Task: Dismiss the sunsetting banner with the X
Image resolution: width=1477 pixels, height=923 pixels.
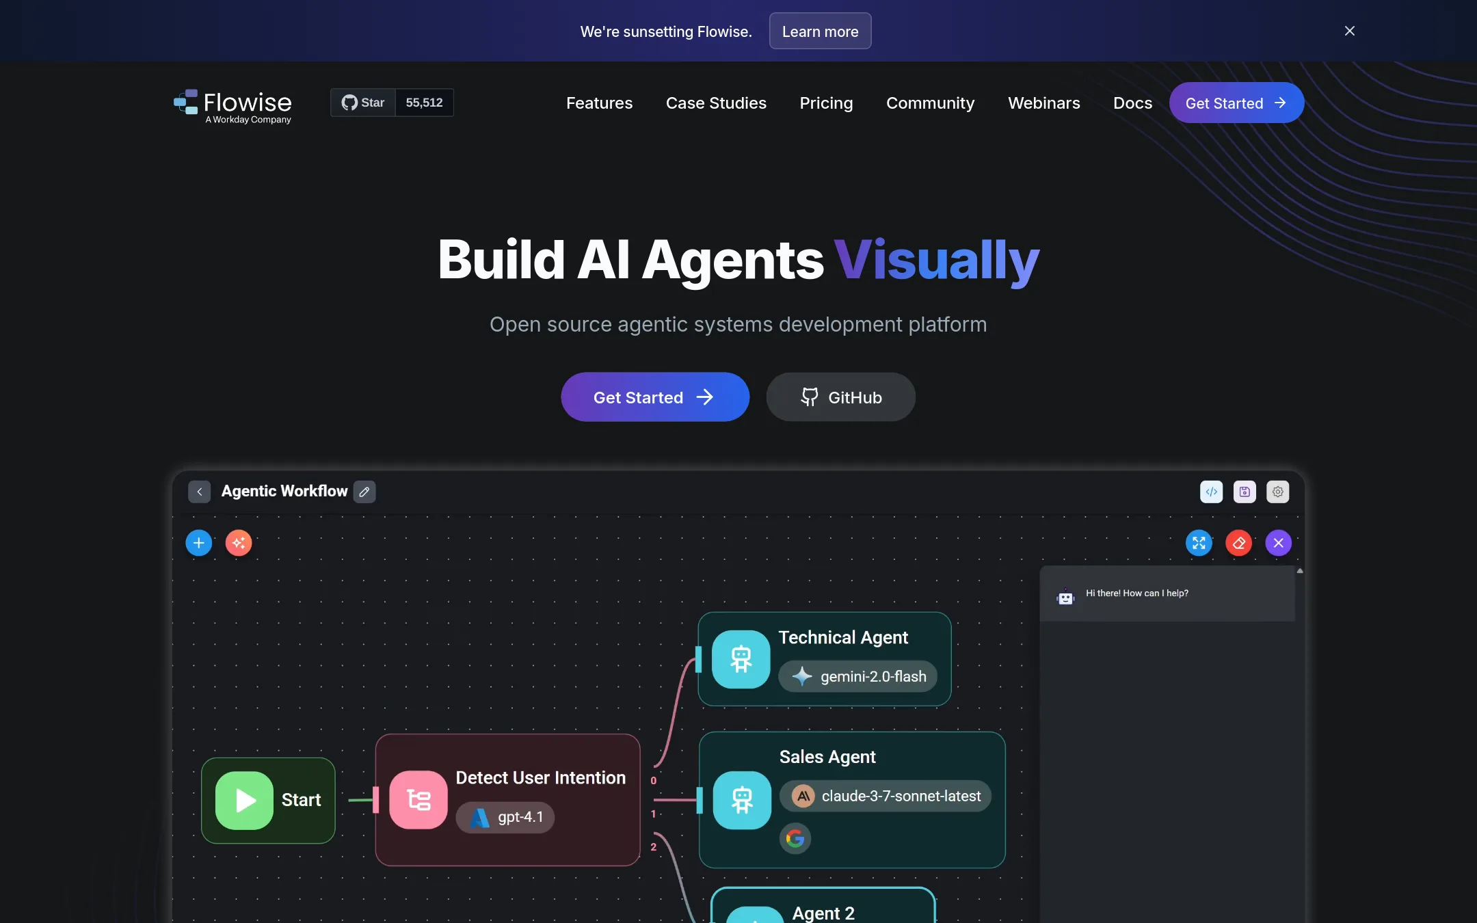Action: click(1349, 31)
